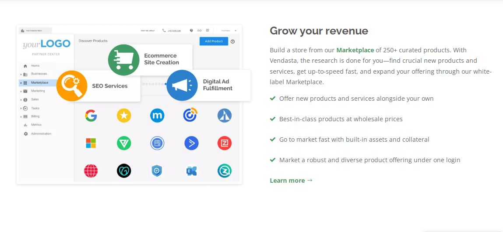The image size is (503, 232).
Task: Open the black GoDaddy product icon
Action: tap(124, 171)
